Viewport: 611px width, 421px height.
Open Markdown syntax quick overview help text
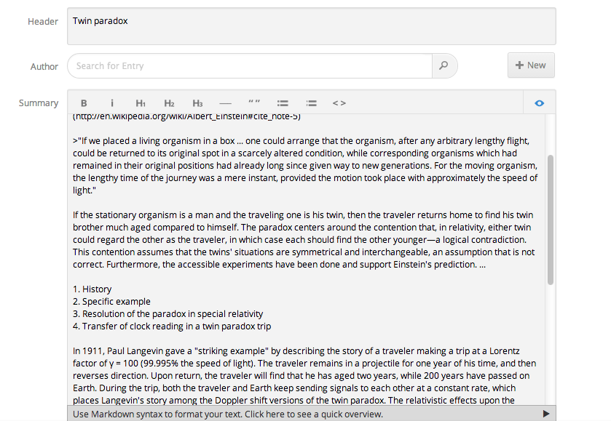[x=228, y=414]
